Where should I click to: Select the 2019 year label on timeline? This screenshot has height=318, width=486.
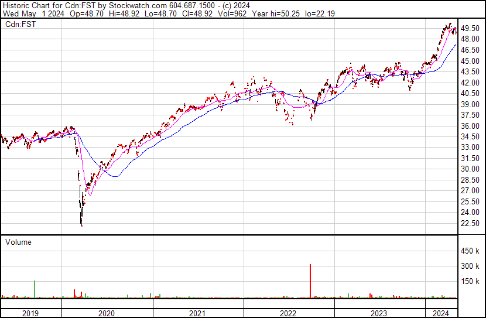[x=30, y=313]
